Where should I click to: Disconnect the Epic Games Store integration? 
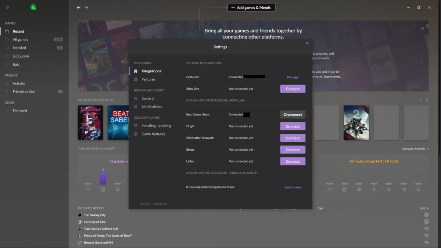293,115
